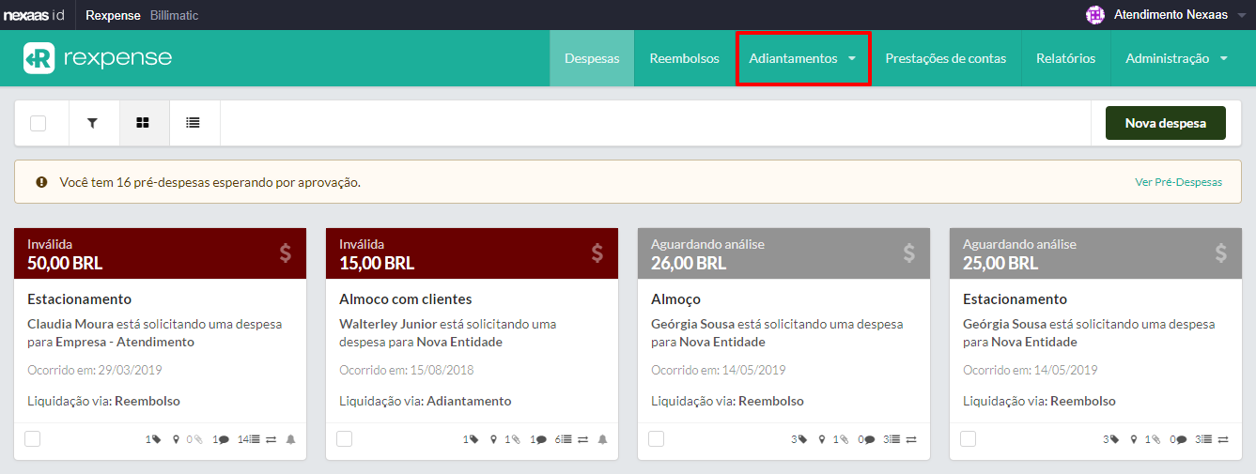This screenshot has width=1256, height=474.
Task: Go to the Reembolsos tab
Action: 685,58
